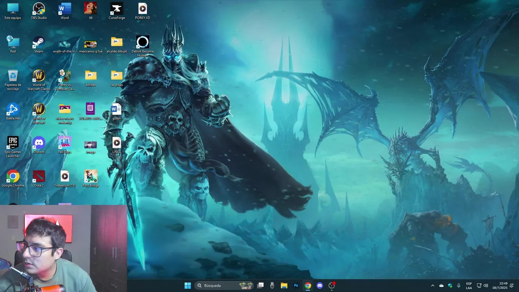Select the desktop file named 66
519x292 pixels.
(x=90, y=11)
